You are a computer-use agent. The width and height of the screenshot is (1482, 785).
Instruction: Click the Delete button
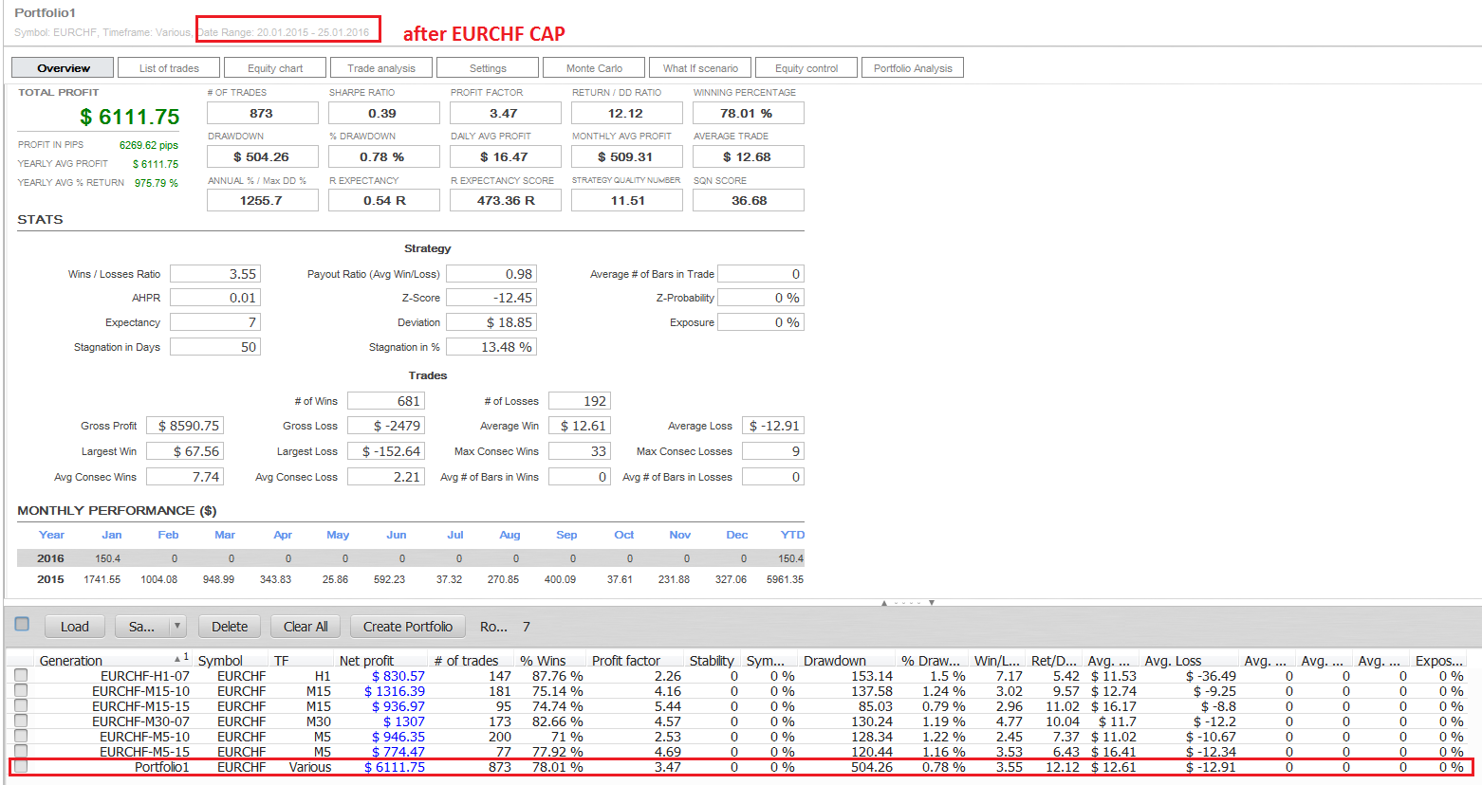[x=230, y=627]
